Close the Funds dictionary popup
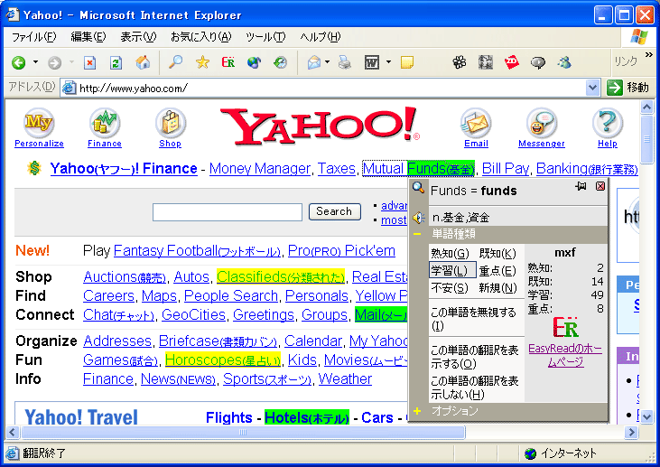660x467 pixels. pyautogui.click(x=600, y=186)
